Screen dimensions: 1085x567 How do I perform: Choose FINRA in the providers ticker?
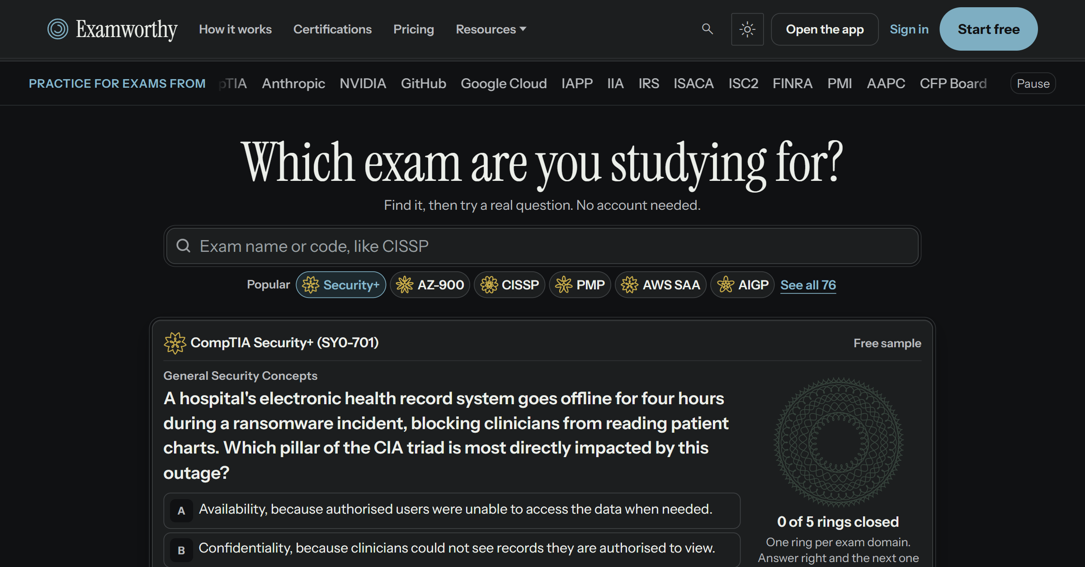point(793,83)
